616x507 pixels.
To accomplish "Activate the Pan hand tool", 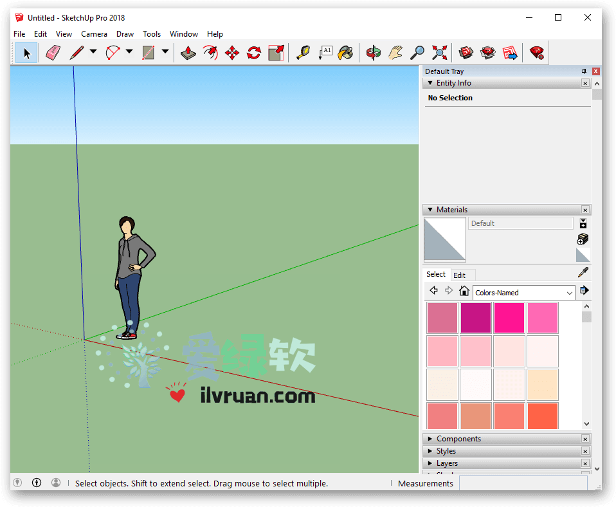I will pos(395,53).
